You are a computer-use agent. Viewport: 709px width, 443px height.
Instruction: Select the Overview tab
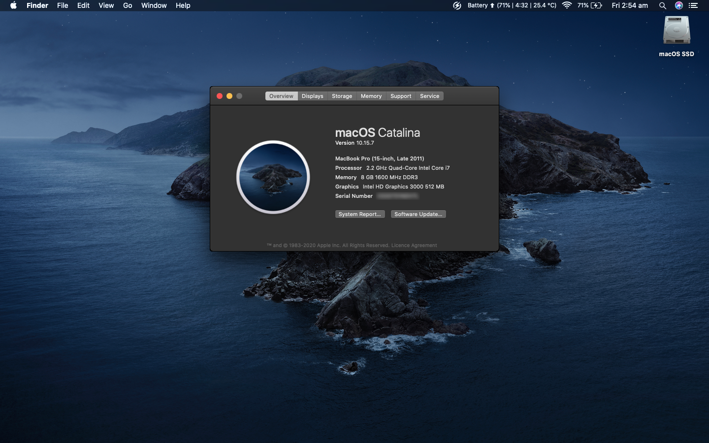[281, 96]
